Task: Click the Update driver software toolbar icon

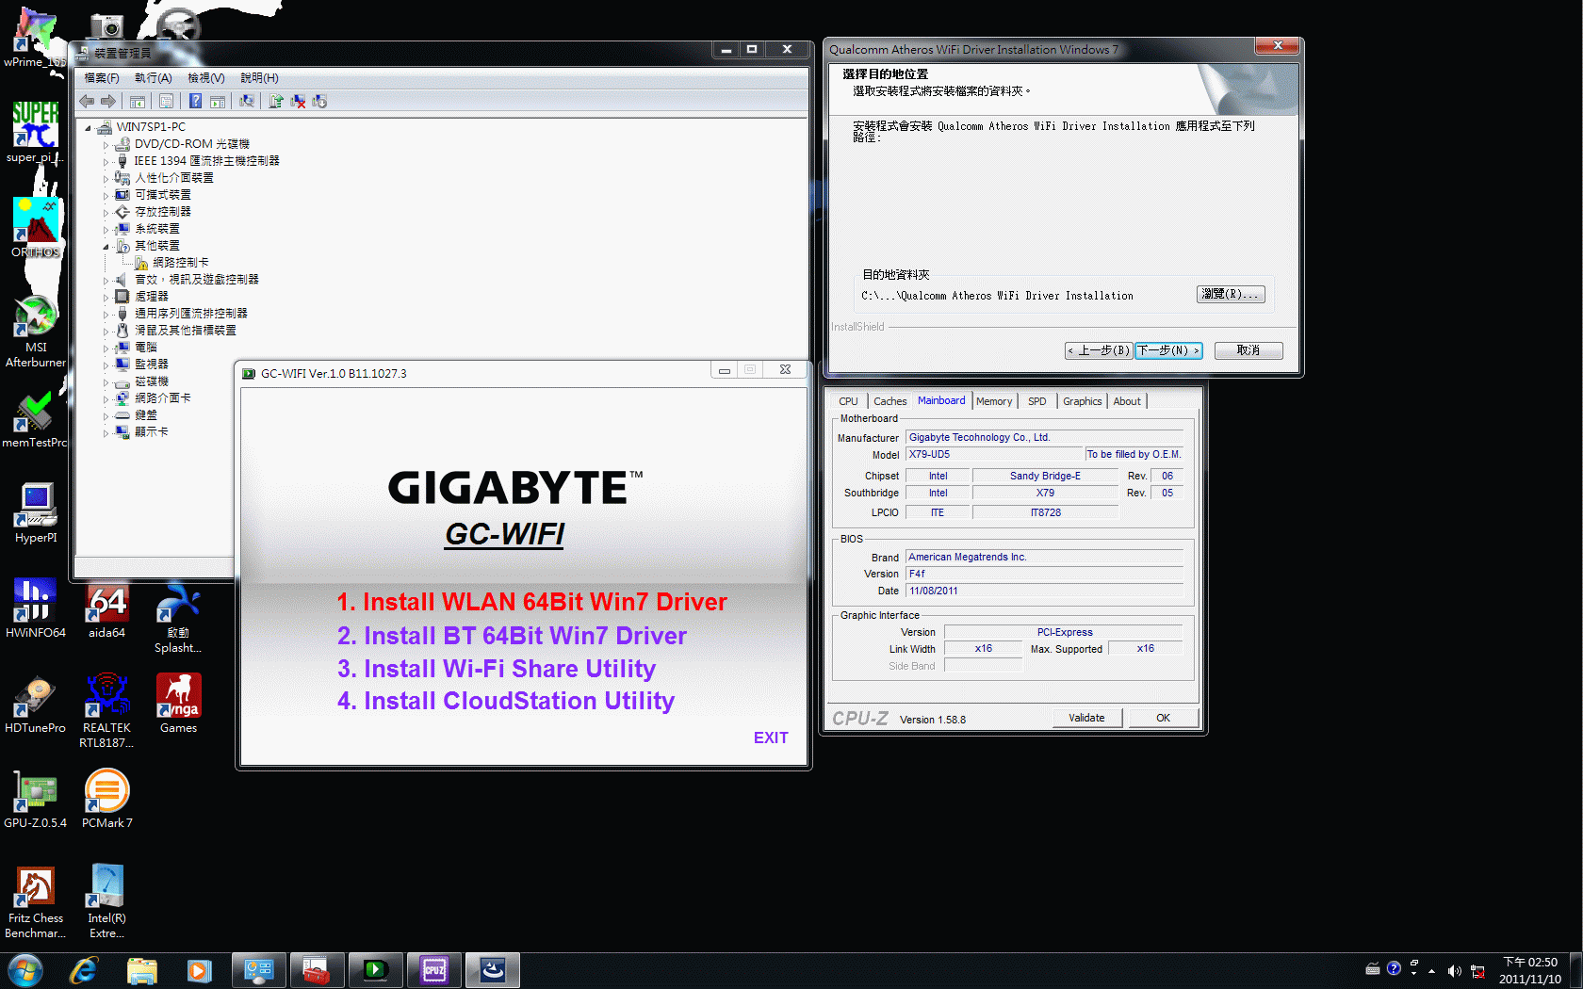Action: [x=276, y=101]
